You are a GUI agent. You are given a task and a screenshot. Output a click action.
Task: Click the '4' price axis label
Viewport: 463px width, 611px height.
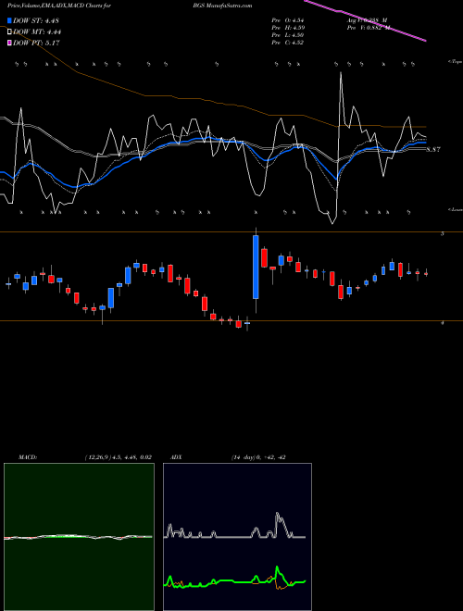pyautogui.click(x=442, y=323)
